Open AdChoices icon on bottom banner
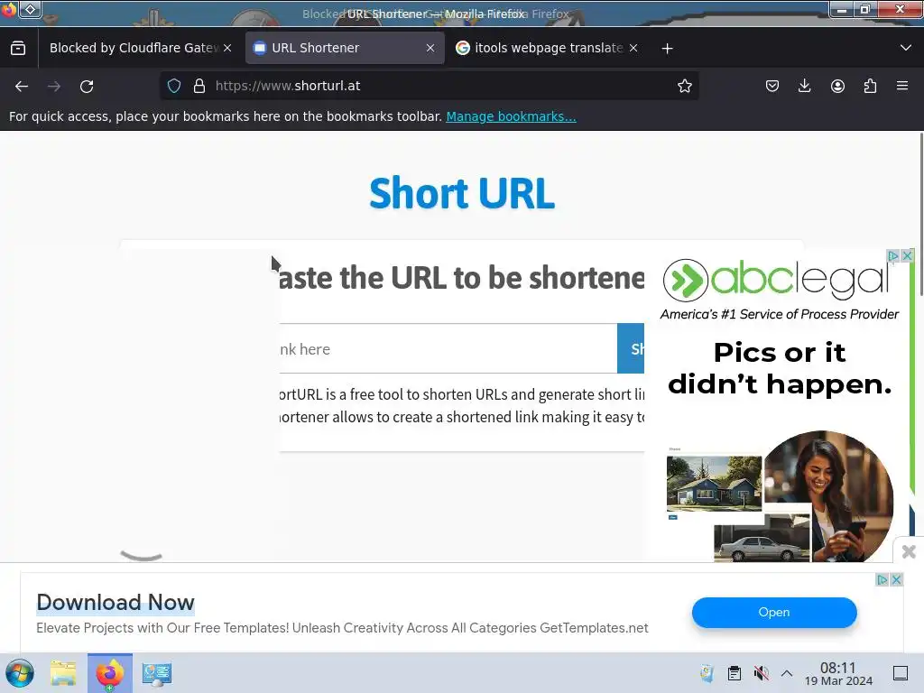Screen dimensions: 924x693 click(x=882, y=580)
